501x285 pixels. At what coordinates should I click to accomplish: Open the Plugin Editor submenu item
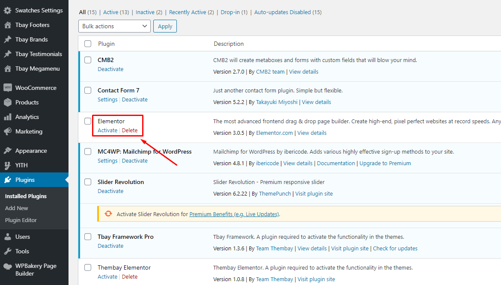tap(21, 220)
